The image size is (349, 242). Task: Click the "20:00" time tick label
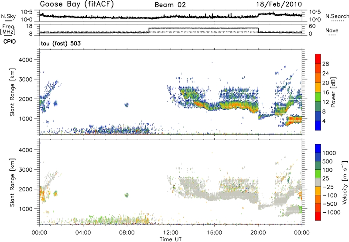click(258, 233)
